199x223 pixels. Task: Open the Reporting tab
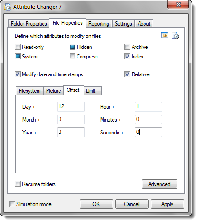tap(99, 24)
